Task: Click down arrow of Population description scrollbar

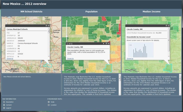Action: coord(120,94)
